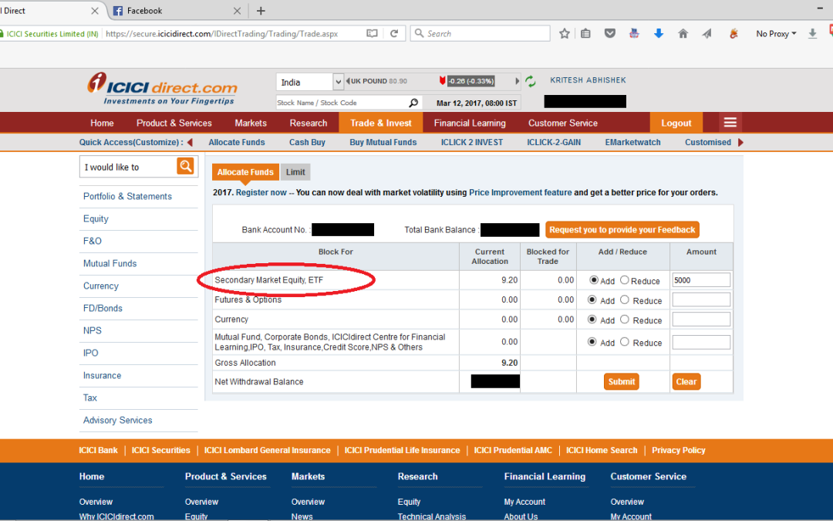
Task: Select Add for Mutual Fund, Corporate Bonds row
Action: 592,342
